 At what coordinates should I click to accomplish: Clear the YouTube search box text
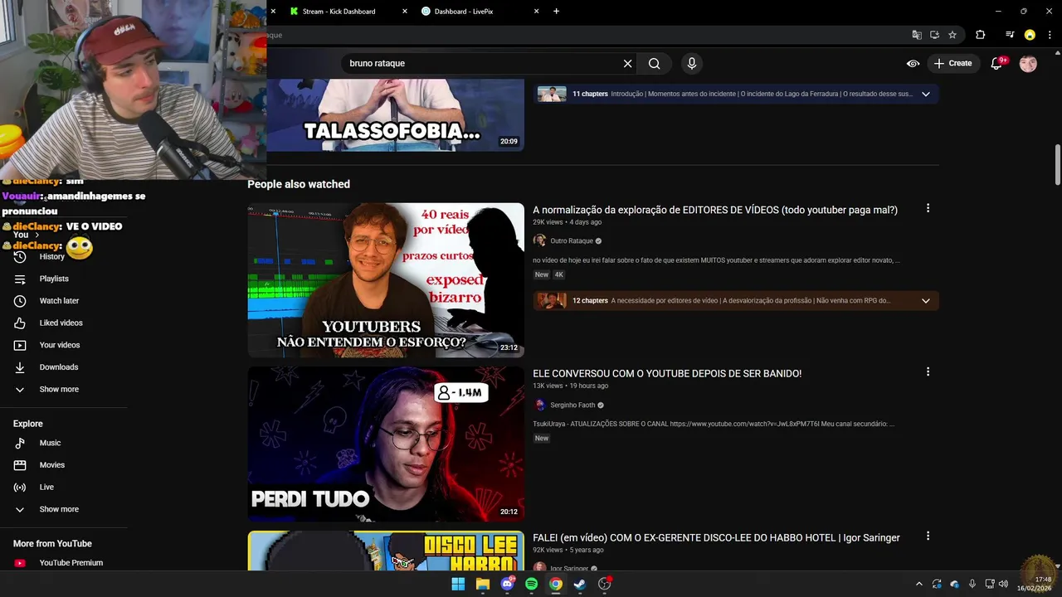tap(628, 63)
